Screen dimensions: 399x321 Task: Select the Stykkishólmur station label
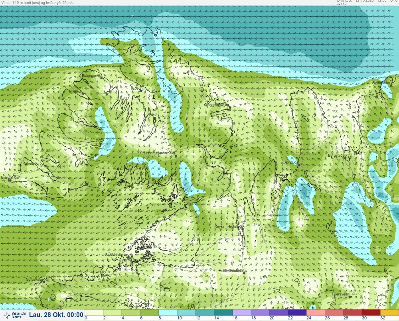pyautogui.click(x=116, y=255)
